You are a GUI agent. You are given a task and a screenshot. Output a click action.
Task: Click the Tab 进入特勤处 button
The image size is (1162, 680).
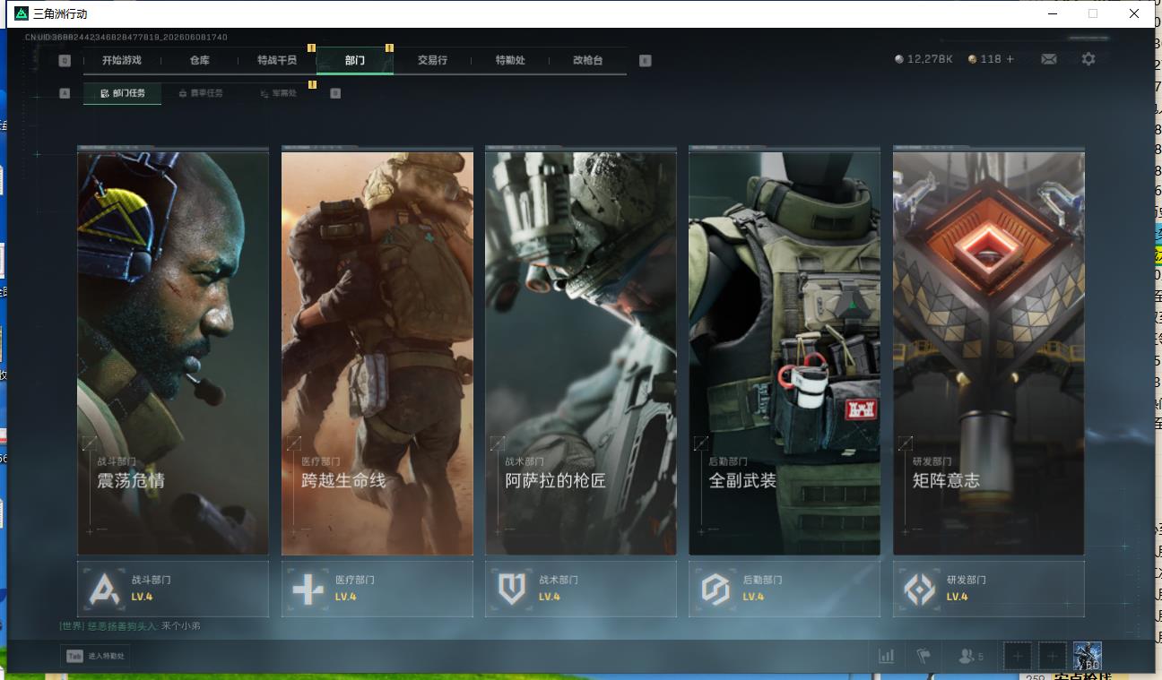96,656
